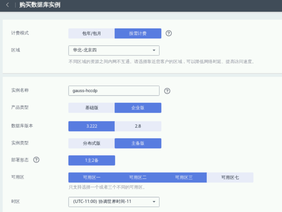Toggle availability zone 可用区一
282x212 pixels.
tap(91, 177)
